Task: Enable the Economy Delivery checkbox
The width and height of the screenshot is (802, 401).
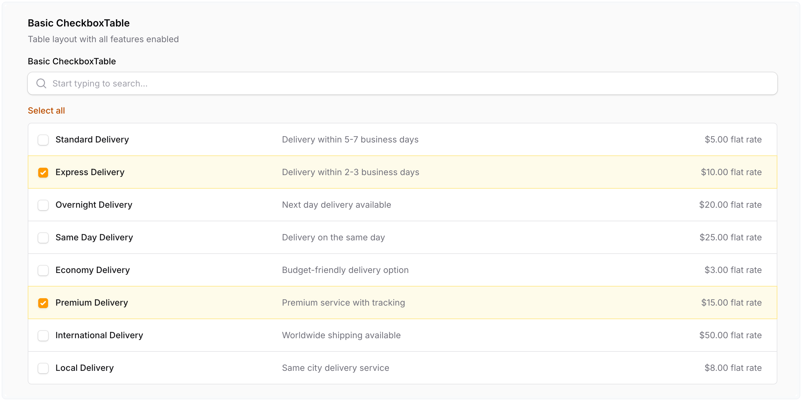Action: pos(43,271)
